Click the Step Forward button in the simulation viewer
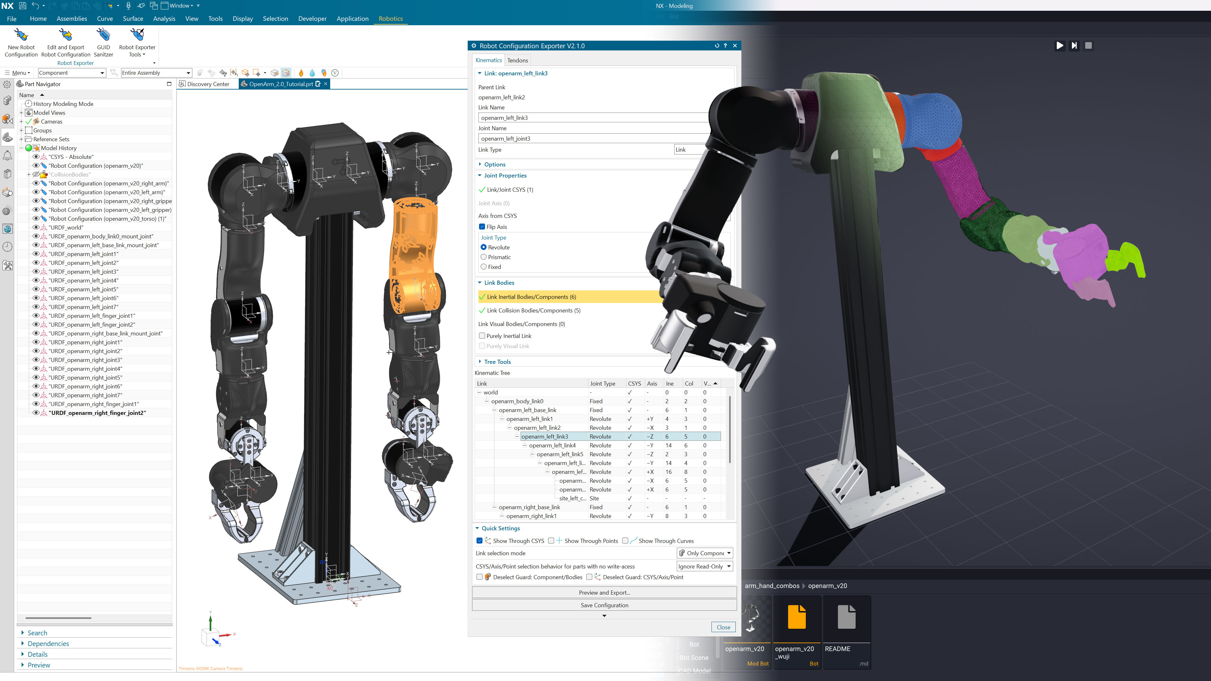The image size is (1211, 681). click(1074, 46)
